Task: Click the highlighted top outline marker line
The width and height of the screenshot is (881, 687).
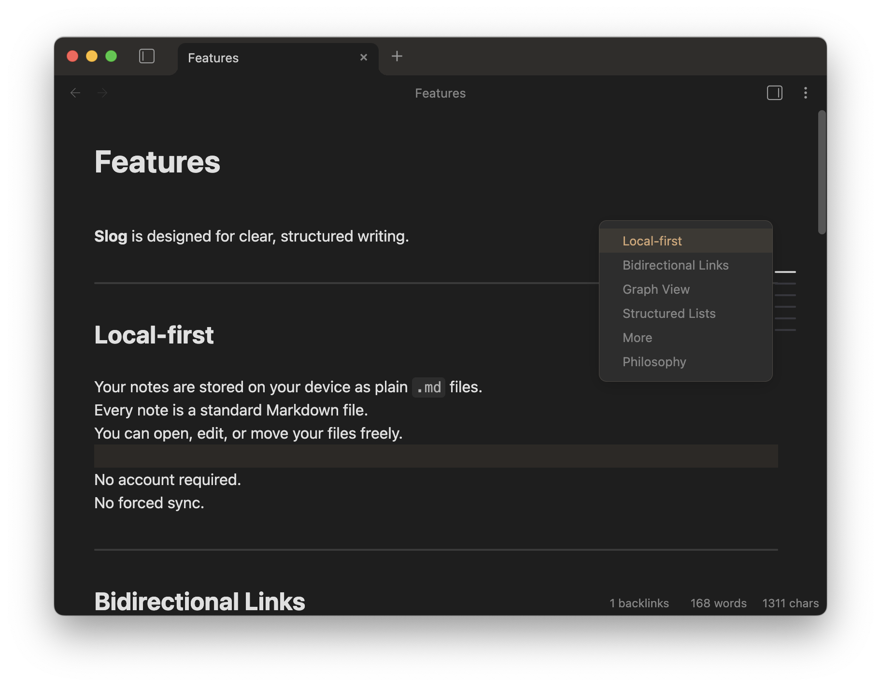Action: pos(785,272)
